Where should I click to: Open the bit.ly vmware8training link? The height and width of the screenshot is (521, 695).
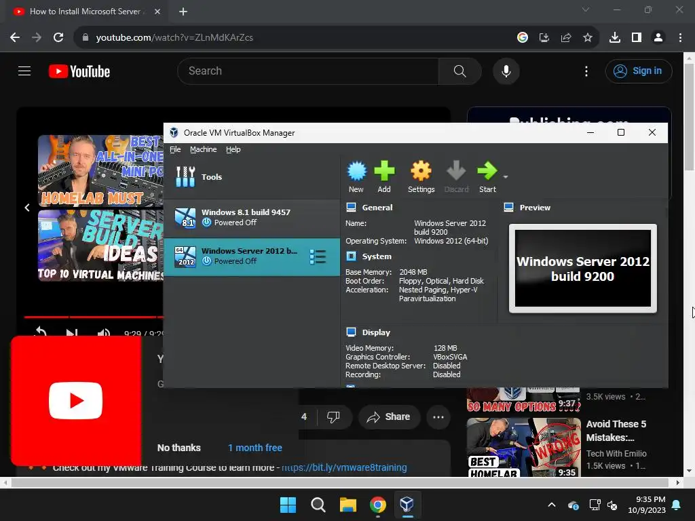(x=344, y=467)
